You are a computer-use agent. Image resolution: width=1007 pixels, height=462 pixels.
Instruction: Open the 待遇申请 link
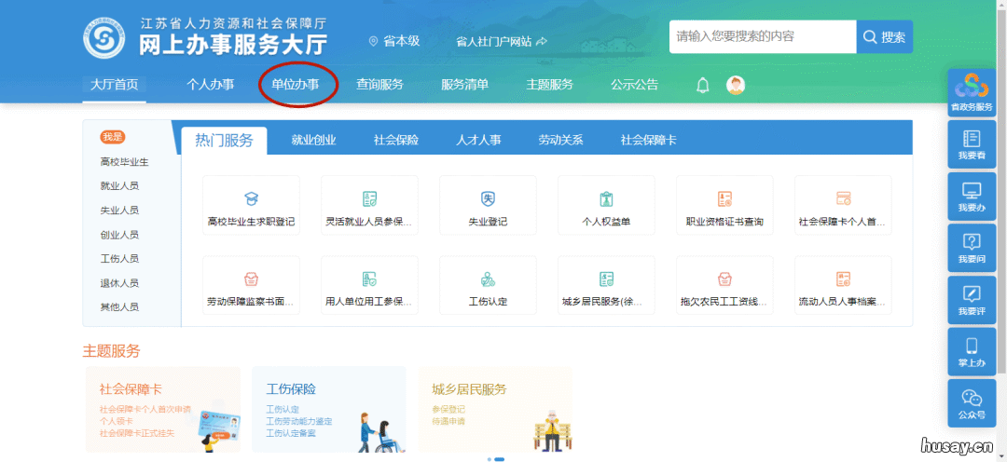(448, 422)
